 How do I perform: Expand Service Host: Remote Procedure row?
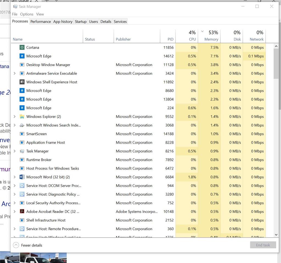coord(15,229)
